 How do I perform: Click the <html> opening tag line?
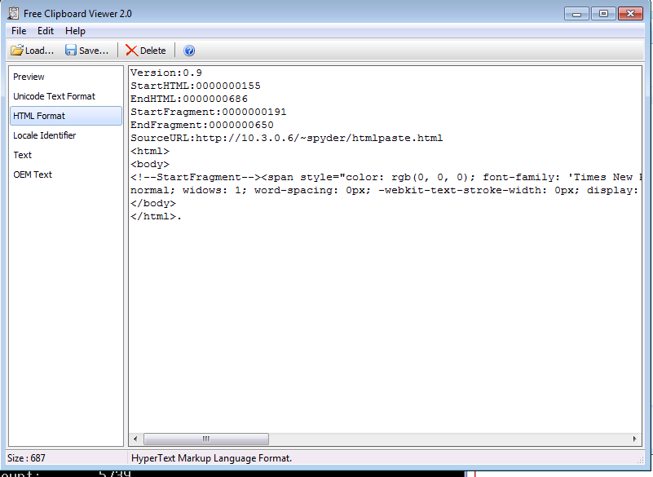click(150, 151)
